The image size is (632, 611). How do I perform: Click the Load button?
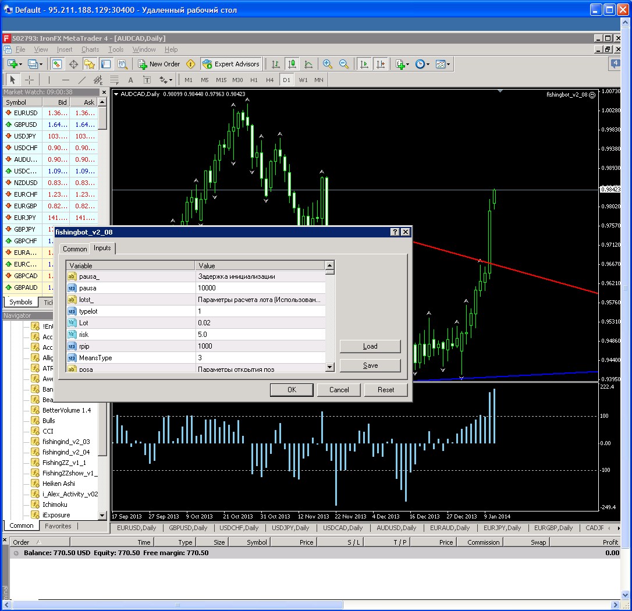pyautogui.click(x=370, y=346)
